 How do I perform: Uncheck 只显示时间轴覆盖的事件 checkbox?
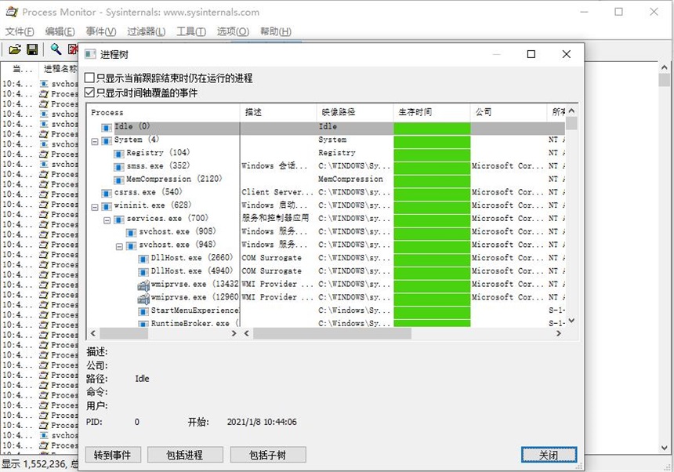pyautogui.click(x=89, y=93)
